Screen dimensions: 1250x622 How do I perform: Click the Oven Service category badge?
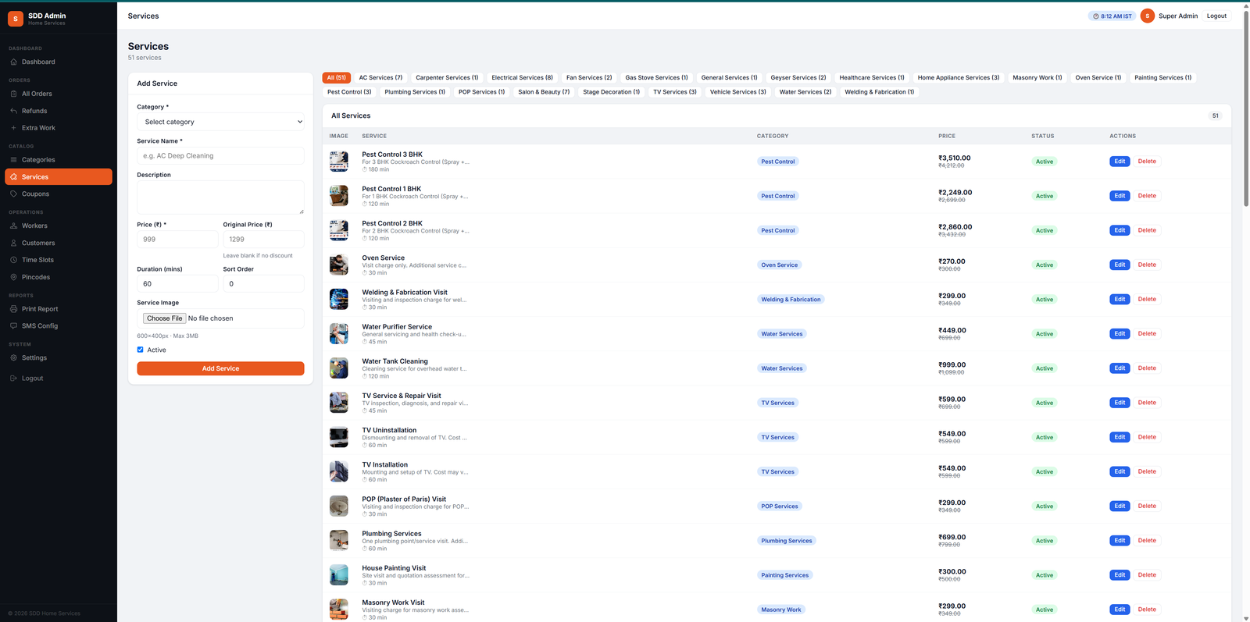(780, 265)
